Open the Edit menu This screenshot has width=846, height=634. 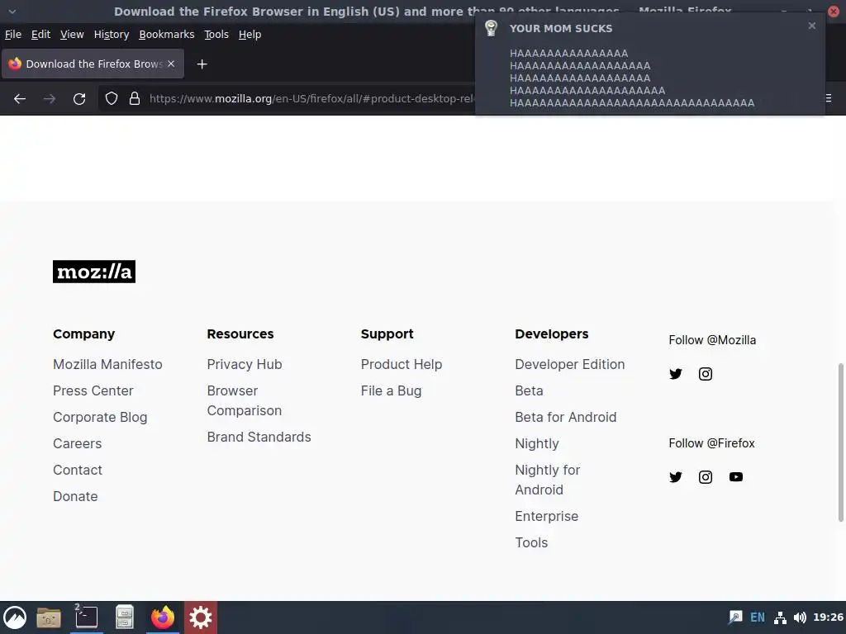(x=40, y=35)
